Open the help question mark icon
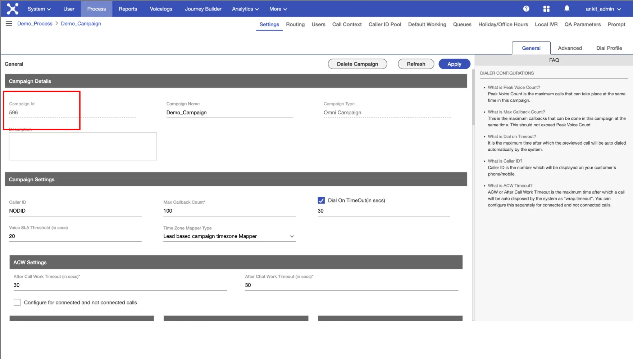This screenshot has height=359, width=633. [526, 9]
